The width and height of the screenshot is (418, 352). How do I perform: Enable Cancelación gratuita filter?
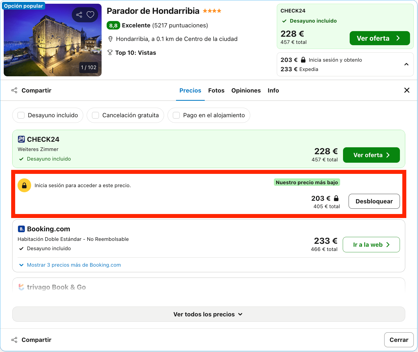95,115
